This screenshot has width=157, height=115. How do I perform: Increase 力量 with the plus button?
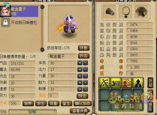80,76
